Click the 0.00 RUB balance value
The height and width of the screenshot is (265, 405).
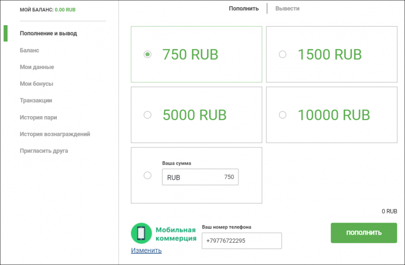(x=65, y=10)
